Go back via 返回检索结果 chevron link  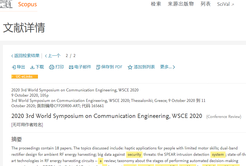[25, 56]
